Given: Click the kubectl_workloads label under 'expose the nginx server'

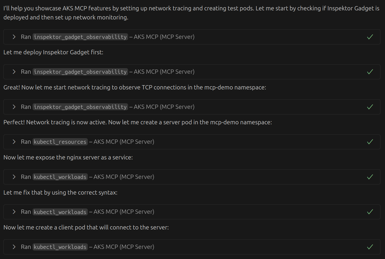Looking at the screenshot, I should (x=60, y=177).
